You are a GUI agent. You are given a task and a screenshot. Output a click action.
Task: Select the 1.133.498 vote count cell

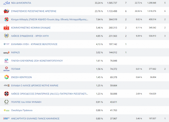pyautogui.click(x=112, y=11)
